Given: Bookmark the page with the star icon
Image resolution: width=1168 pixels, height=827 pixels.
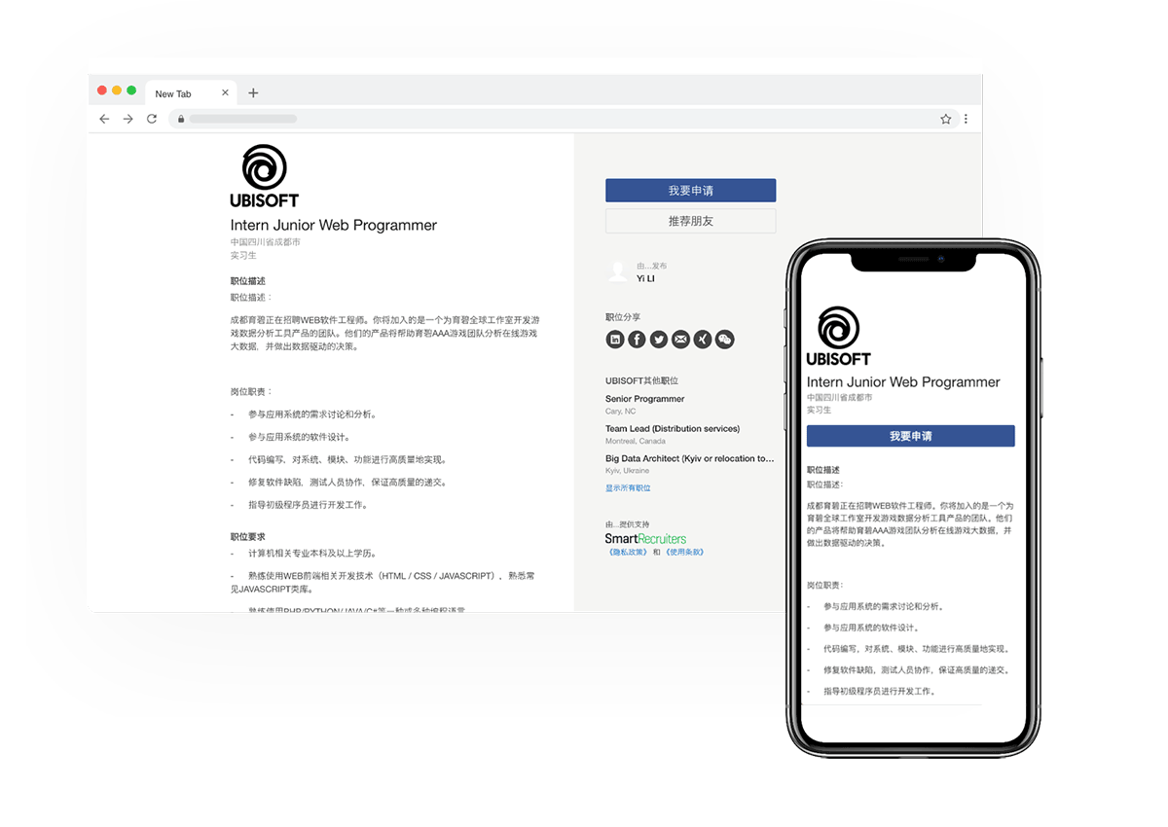Looking at the screenshot, I should [945, 119].
